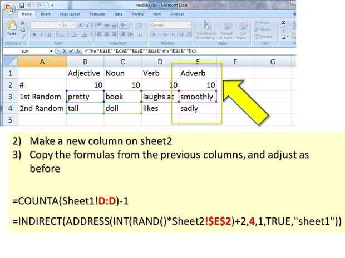Open Conditional Formatting menu
Viewport: 345px width, 258px height.
206,30
